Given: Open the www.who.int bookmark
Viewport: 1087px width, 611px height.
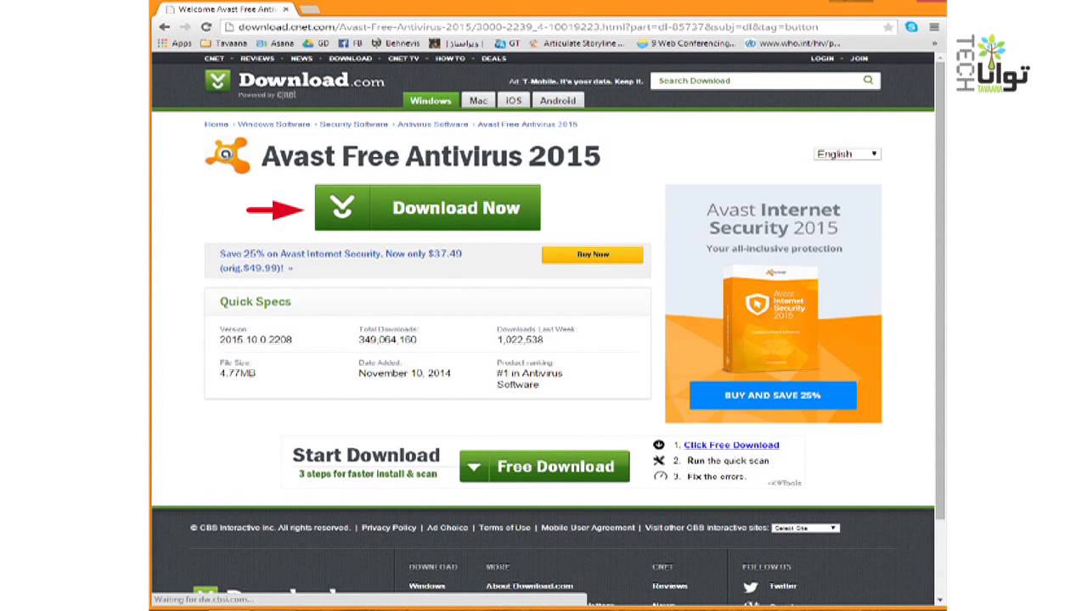Looking at the screenshot, I should 793,43.
